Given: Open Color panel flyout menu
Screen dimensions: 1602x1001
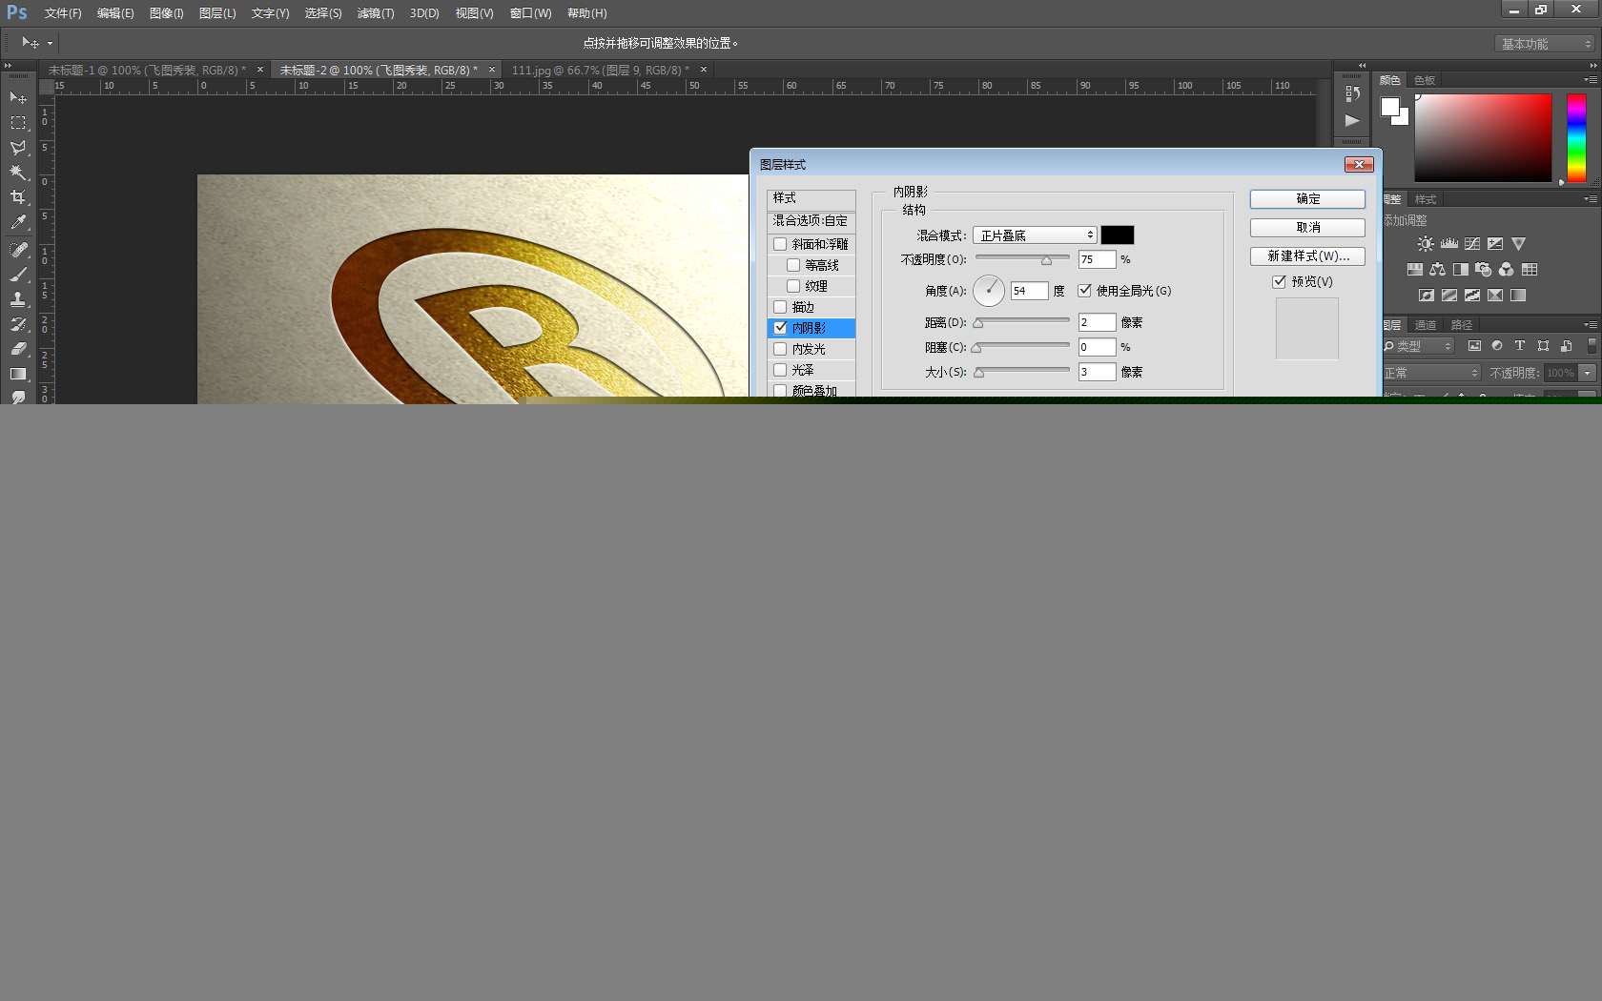Looking at the screenshot, I should 1591,80.
